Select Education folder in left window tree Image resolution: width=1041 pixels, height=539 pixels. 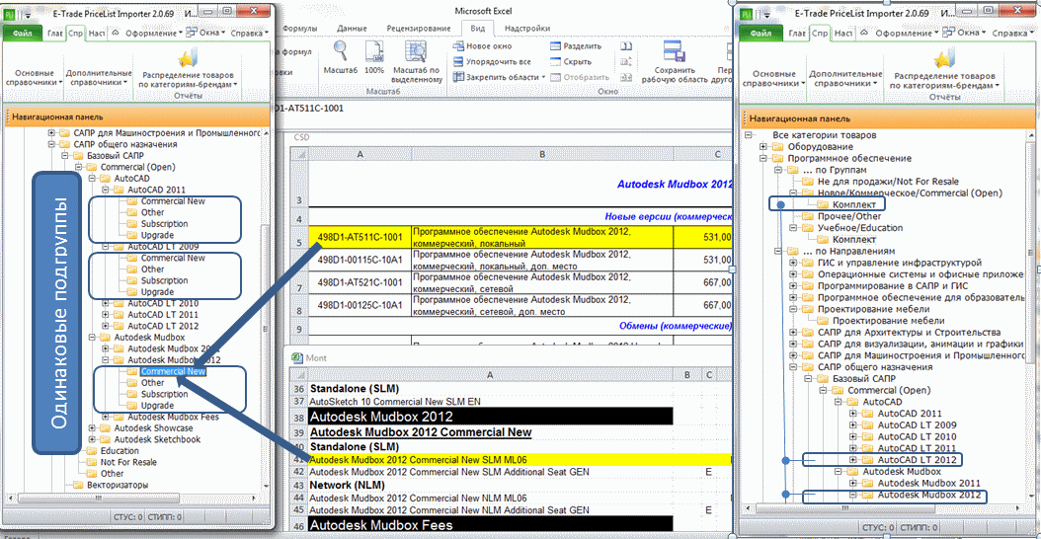tap(120, 451)
